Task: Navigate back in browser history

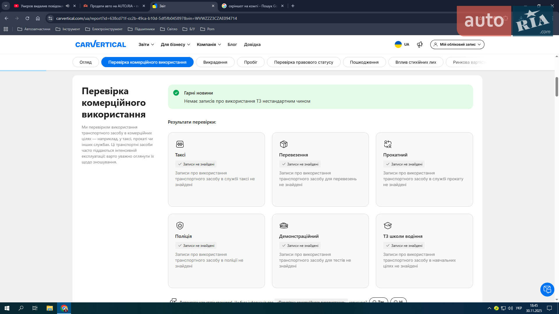Action: click(x=6, y=18)
